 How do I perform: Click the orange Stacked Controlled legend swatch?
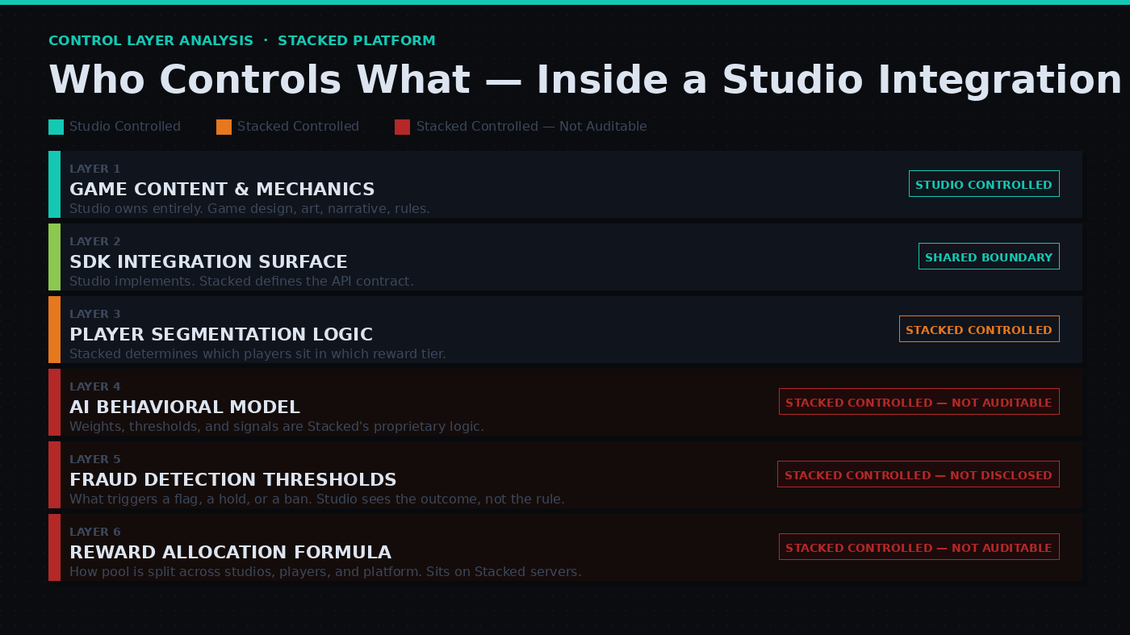coord(224,127)
